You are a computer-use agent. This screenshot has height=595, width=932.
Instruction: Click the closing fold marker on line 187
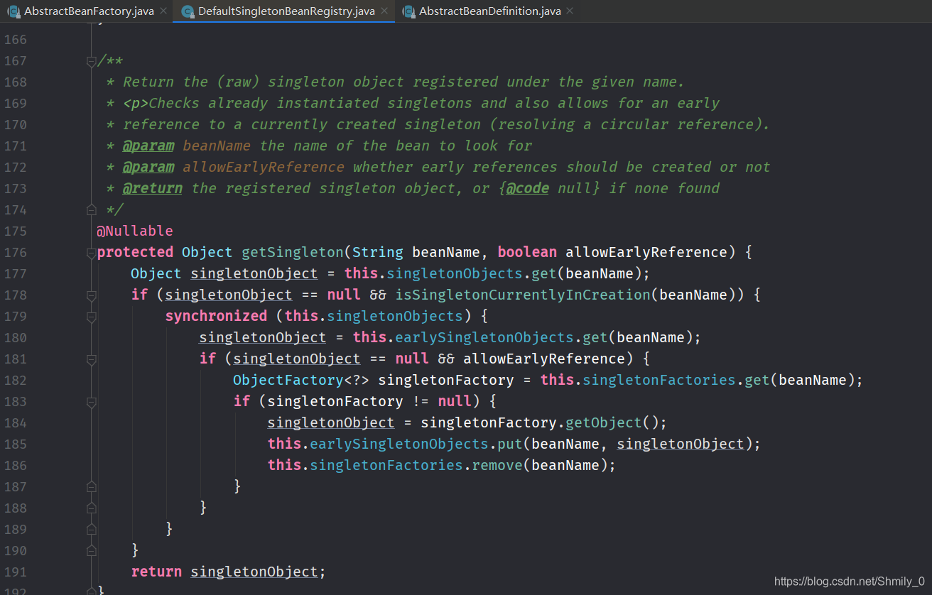pos(91,486)
